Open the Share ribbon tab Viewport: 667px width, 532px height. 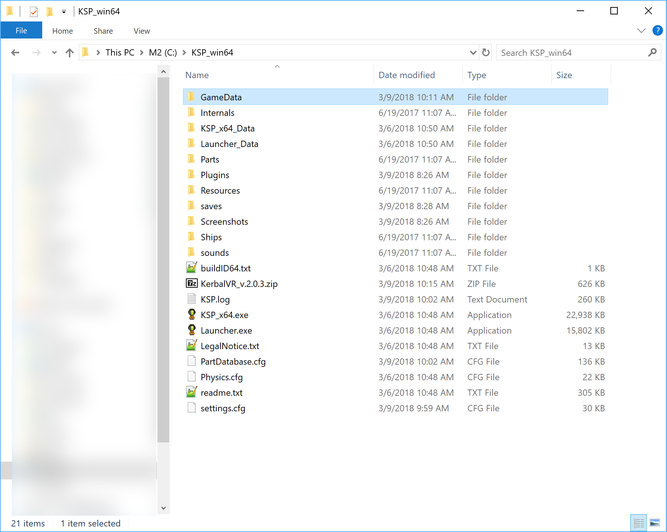(103, 31)
